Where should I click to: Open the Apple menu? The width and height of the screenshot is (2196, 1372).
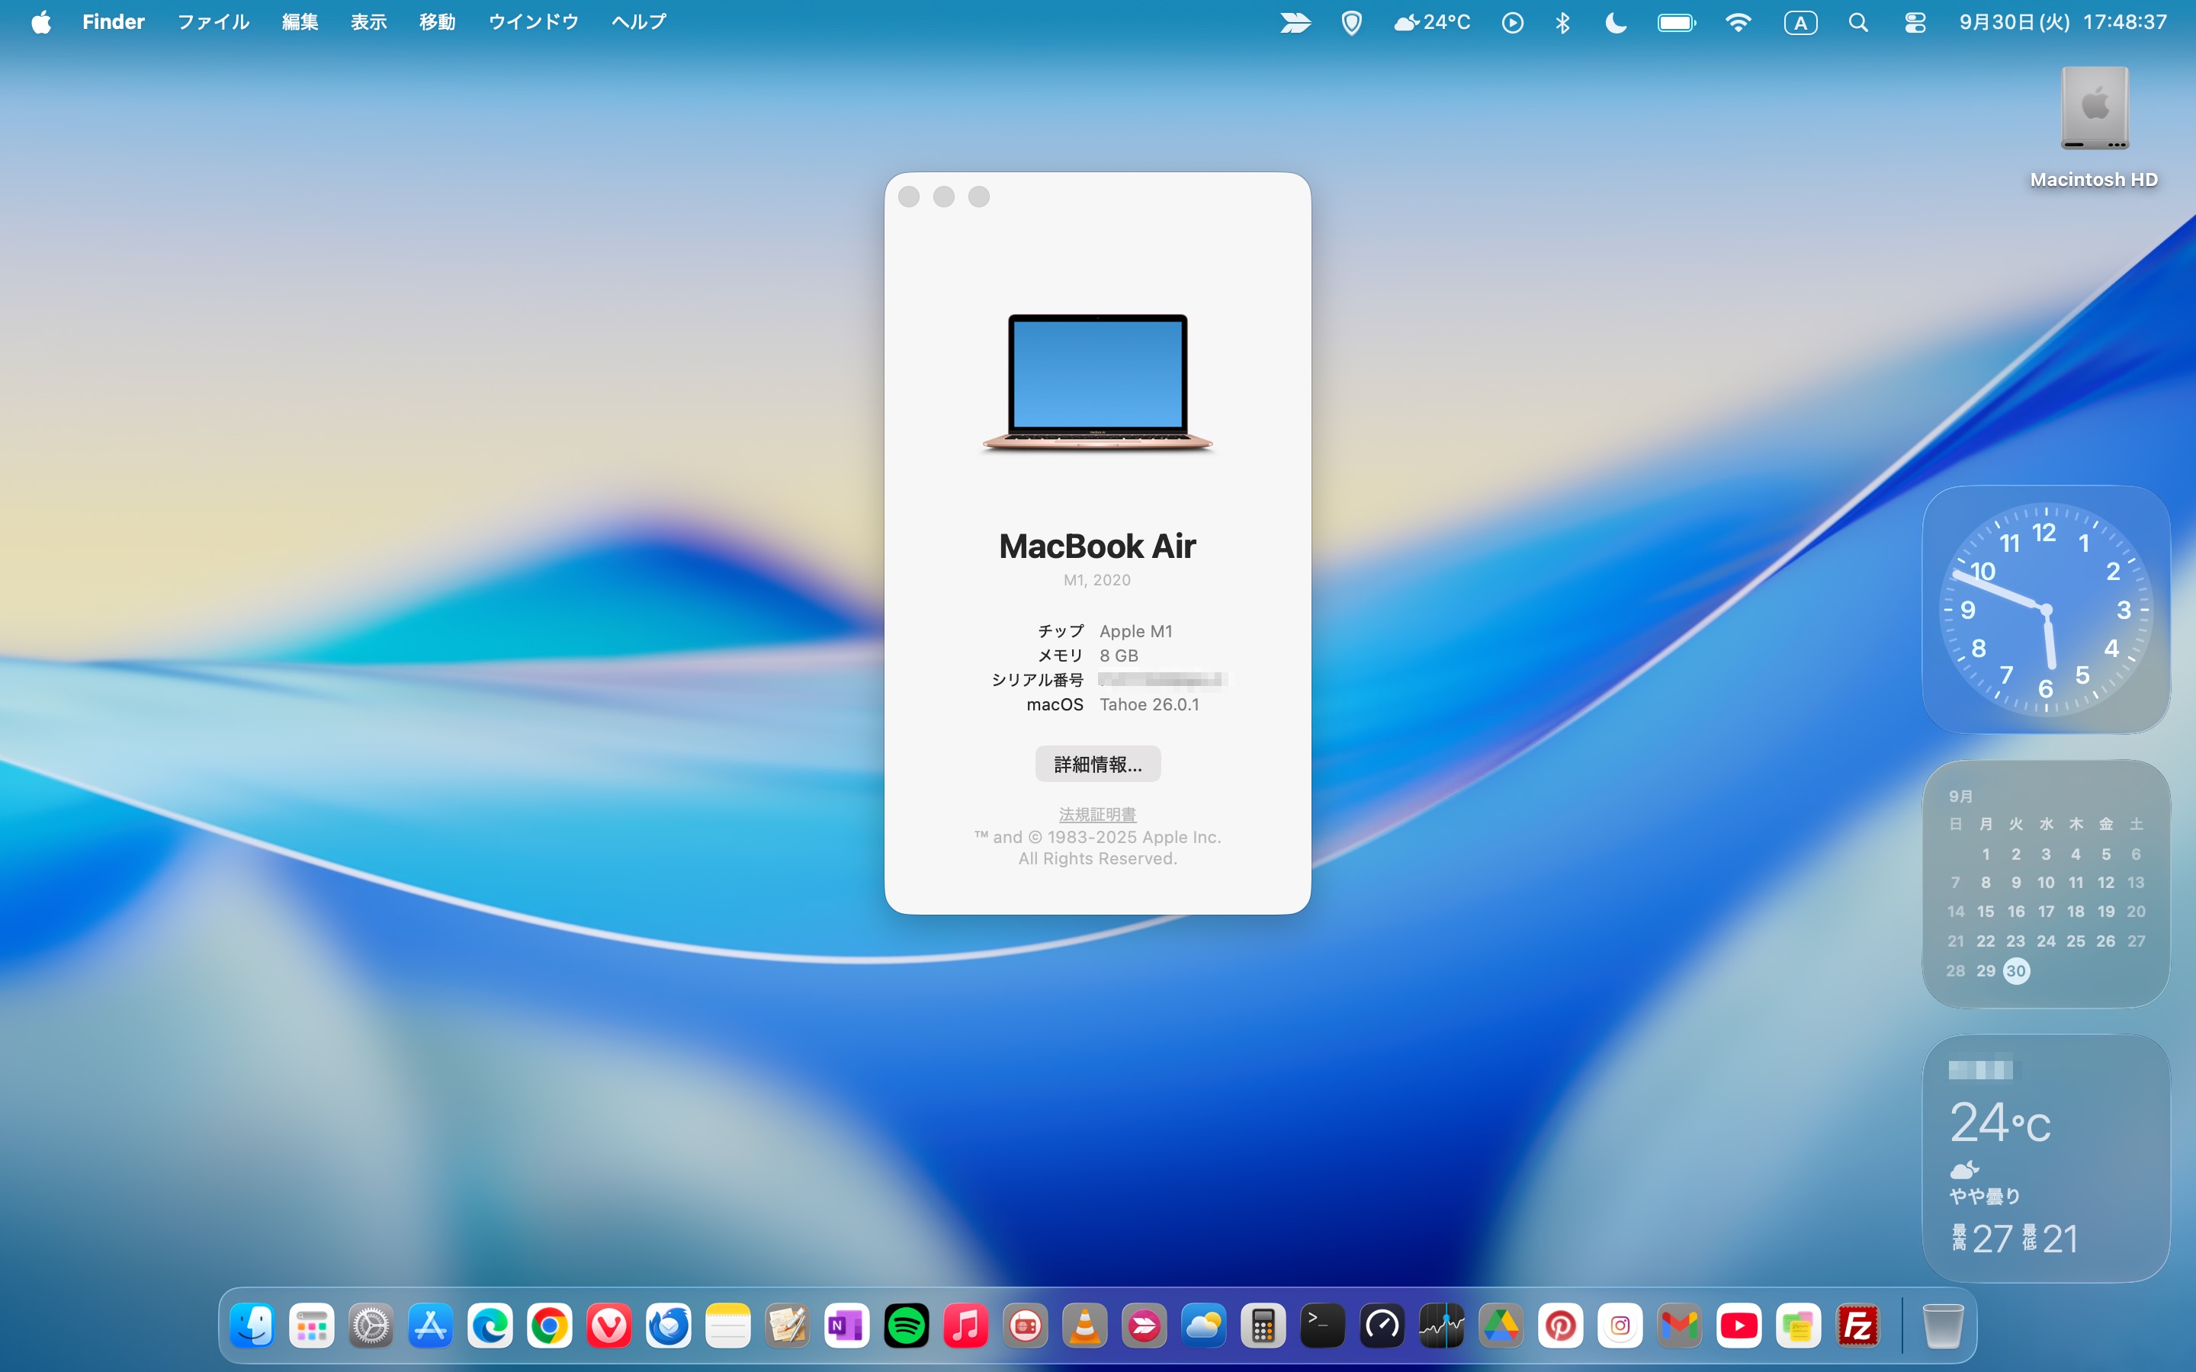pyautogui.click(x=41, y=23)
